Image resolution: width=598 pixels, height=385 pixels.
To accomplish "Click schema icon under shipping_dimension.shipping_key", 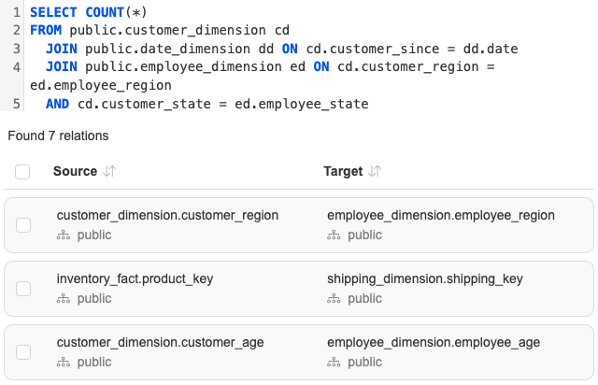I will coord(334,299).
